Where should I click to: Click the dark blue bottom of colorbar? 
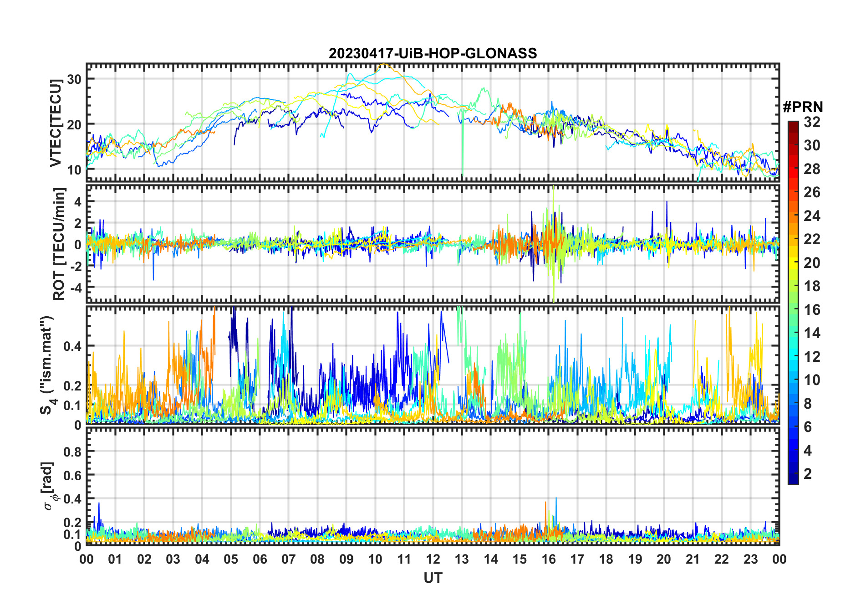(x=793, y=479)
